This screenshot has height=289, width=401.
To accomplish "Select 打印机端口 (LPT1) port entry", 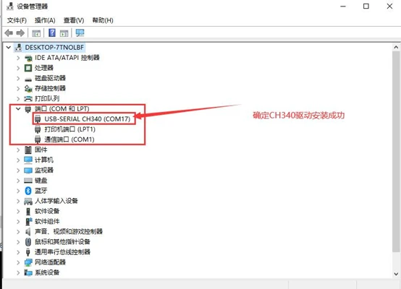I will click(69, 129).
